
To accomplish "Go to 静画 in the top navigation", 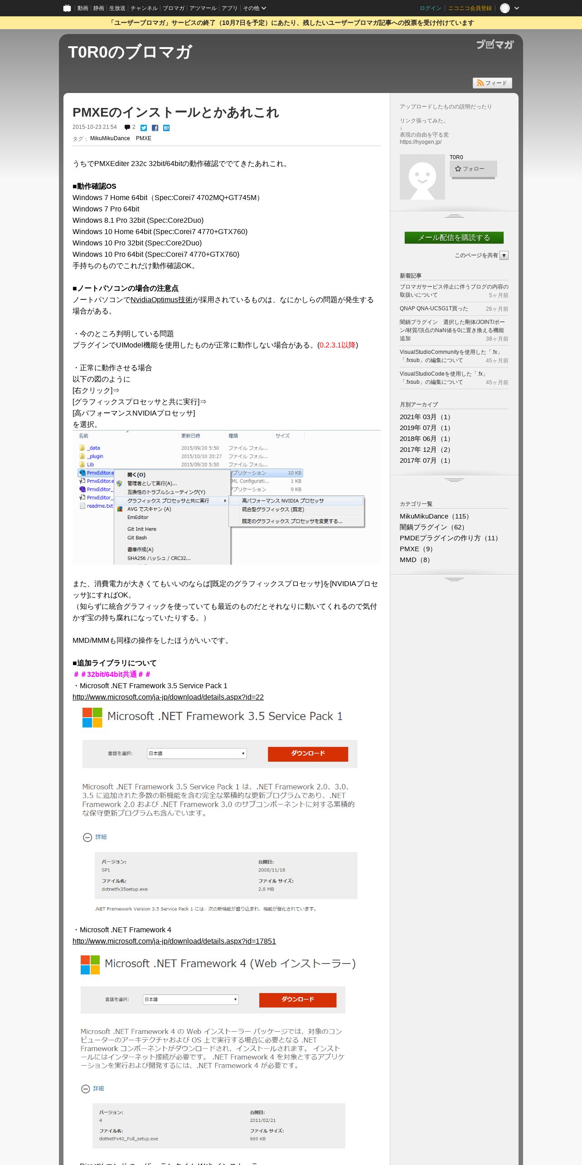I will tap(98, 8).
